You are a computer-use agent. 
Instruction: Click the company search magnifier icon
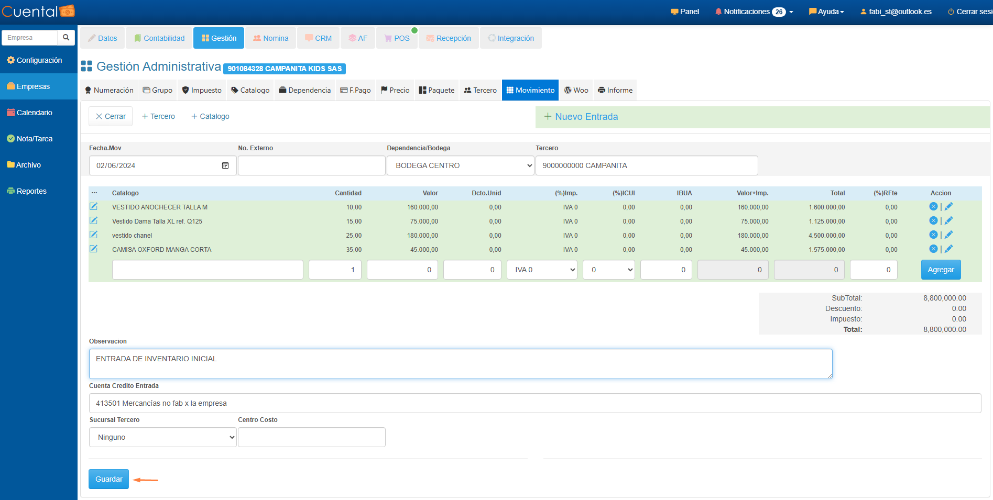66,38
